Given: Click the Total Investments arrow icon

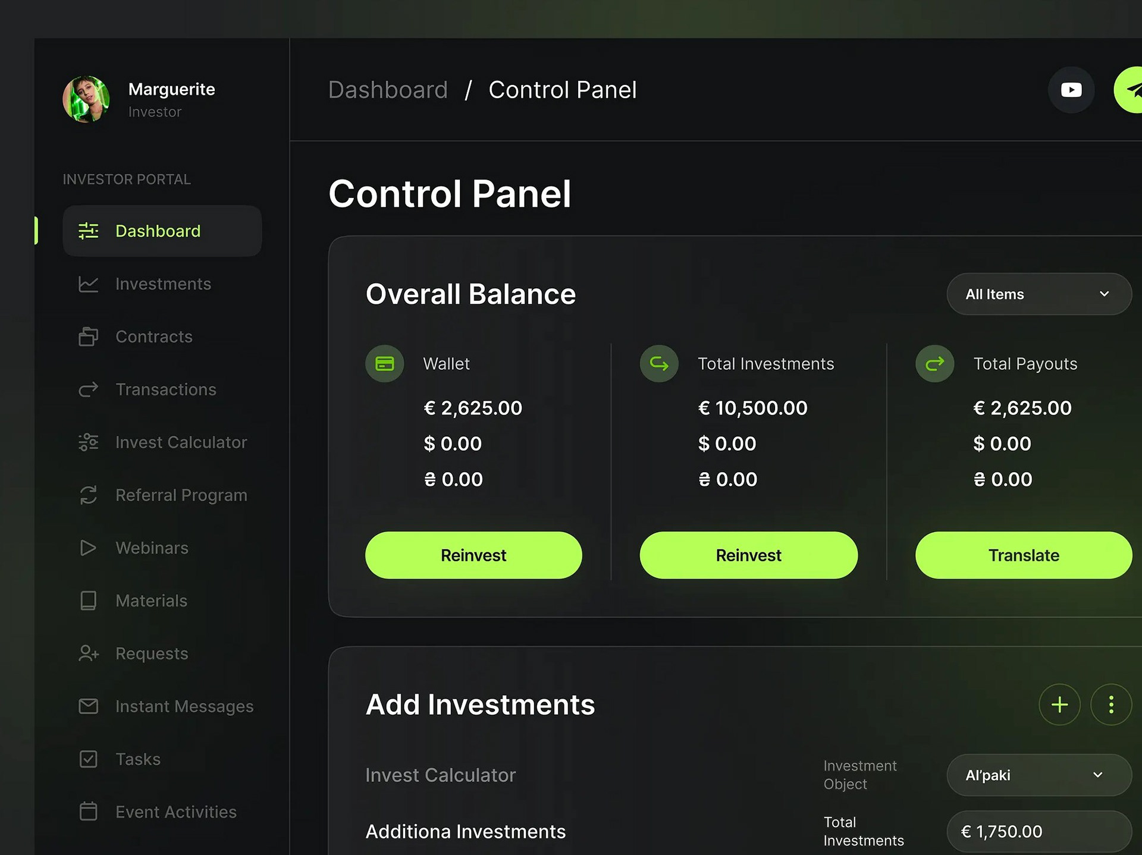Looking at the screenshot, I should [x=659, y=363].
